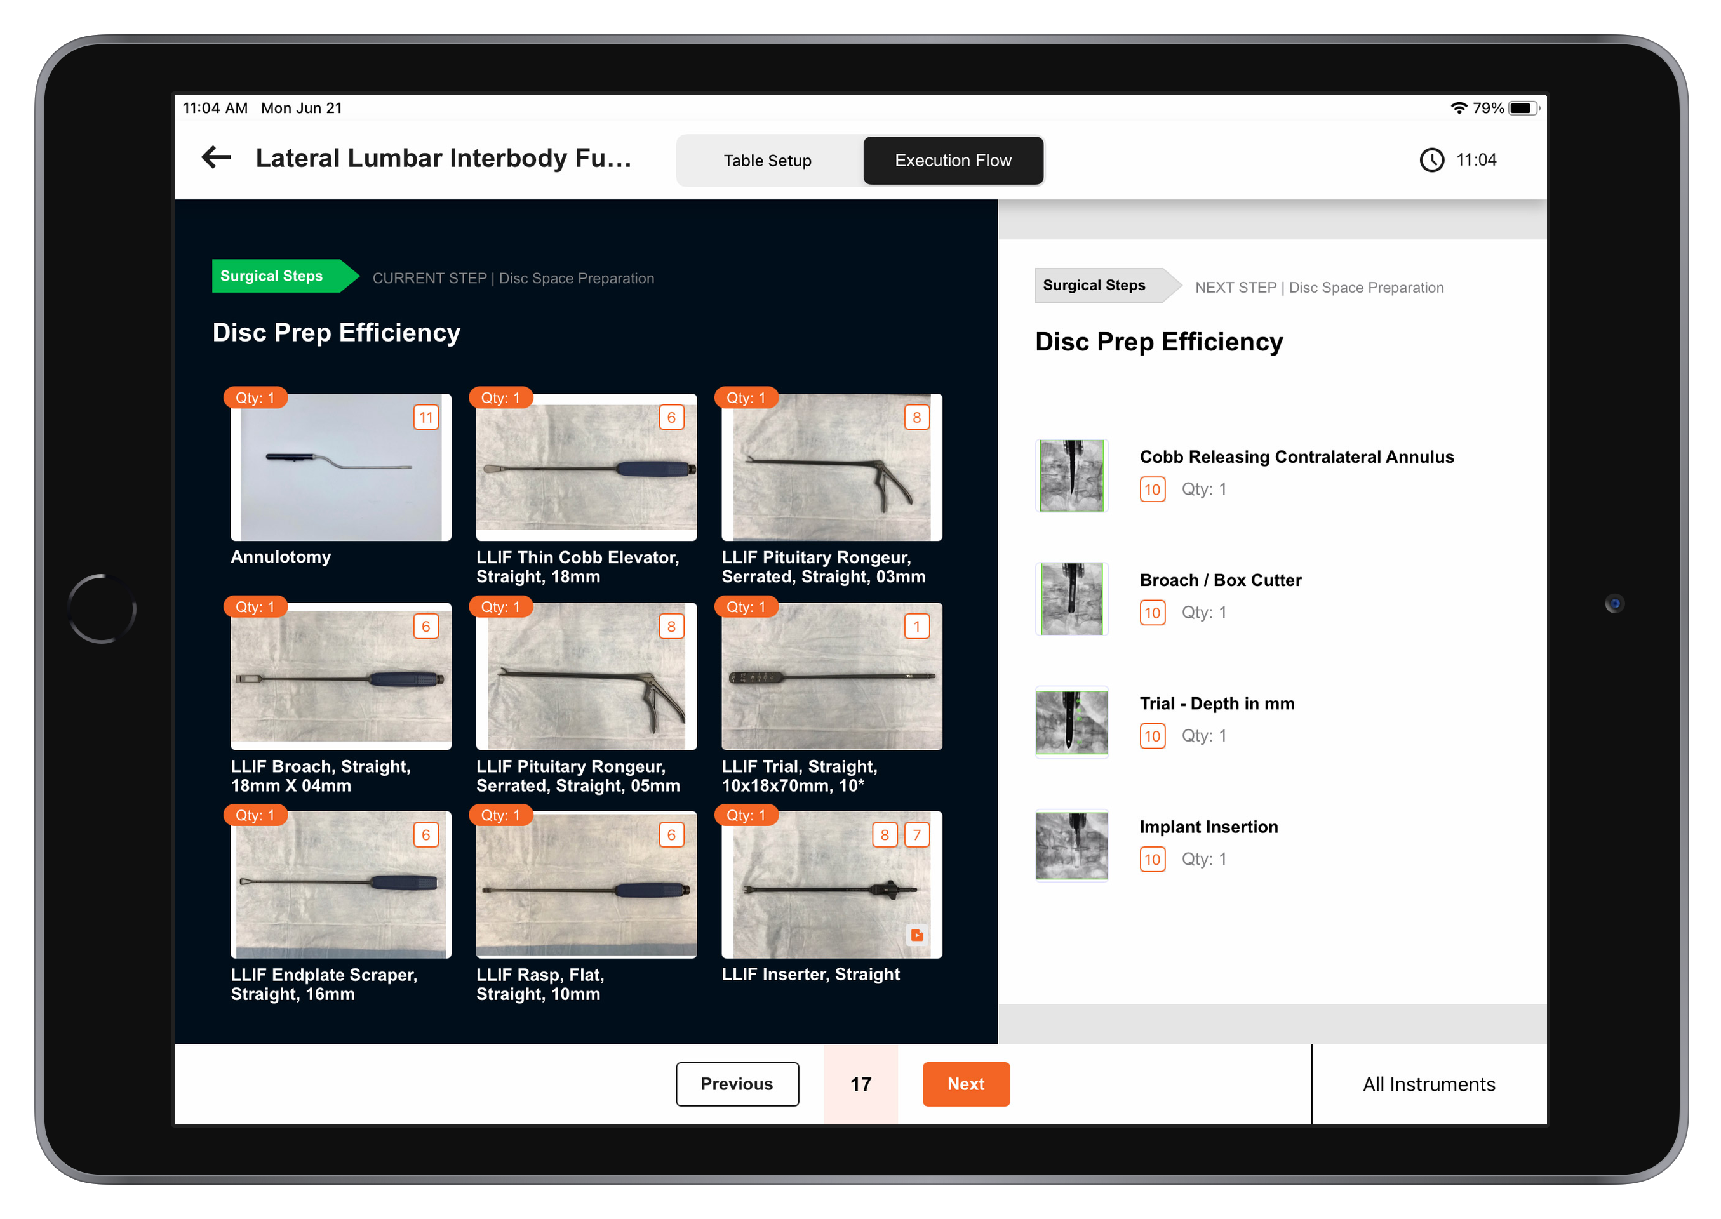The width and height of the screenshot is (1721, 1219).
Task: Click 'Trial - Depth in mm' label
Action: click(1216, 703)
